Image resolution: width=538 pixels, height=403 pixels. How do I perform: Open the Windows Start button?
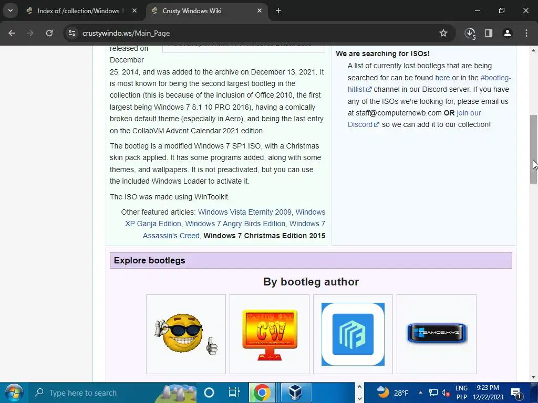(x=14, y=393)
